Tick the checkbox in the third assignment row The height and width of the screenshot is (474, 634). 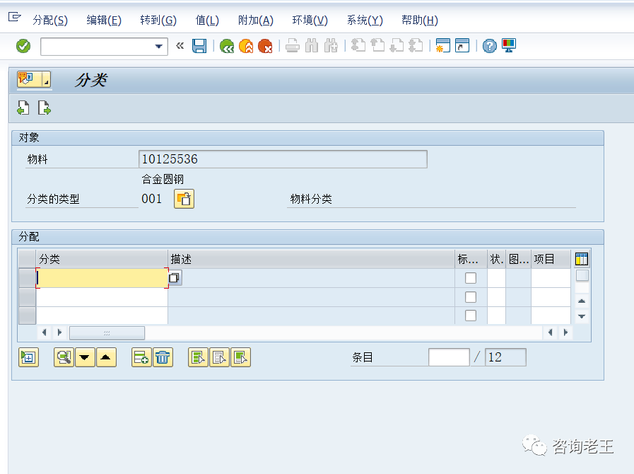click(x=471, y=316)
